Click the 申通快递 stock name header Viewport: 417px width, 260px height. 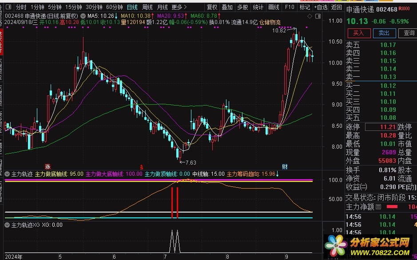[x=360, y=10]
